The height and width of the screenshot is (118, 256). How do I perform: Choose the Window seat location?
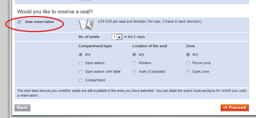pyautogui.click(x=134, y=63)
